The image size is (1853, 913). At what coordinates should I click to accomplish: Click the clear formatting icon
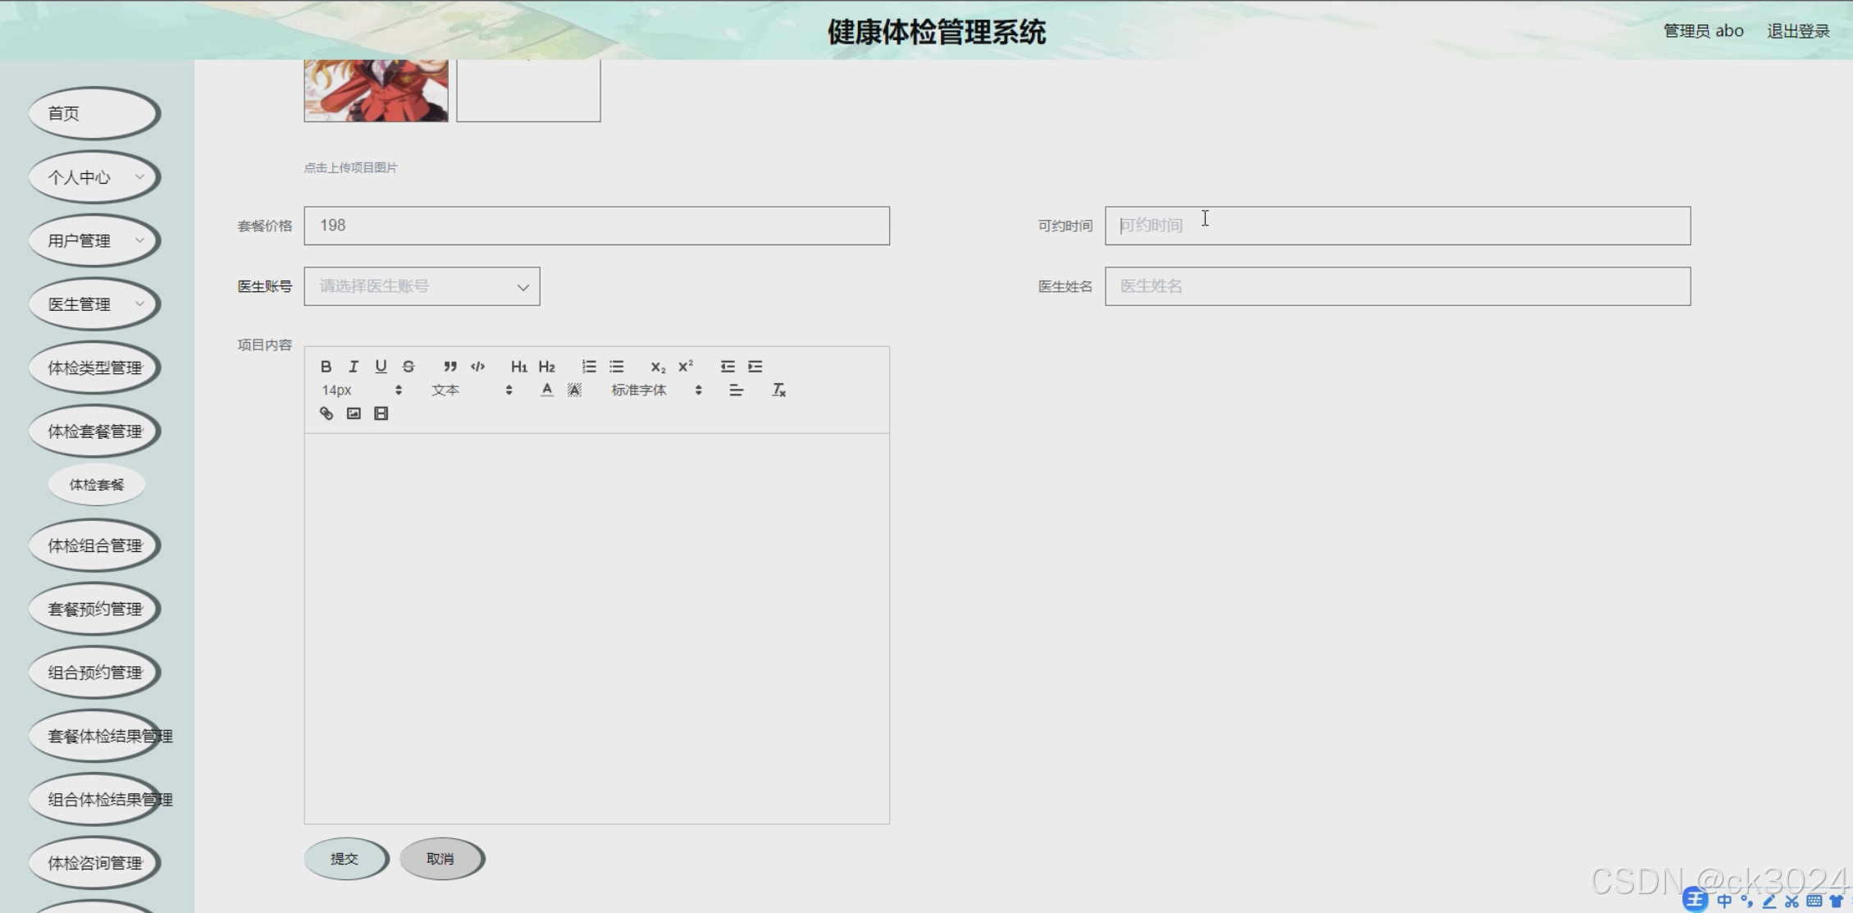(x=778, y=390)
